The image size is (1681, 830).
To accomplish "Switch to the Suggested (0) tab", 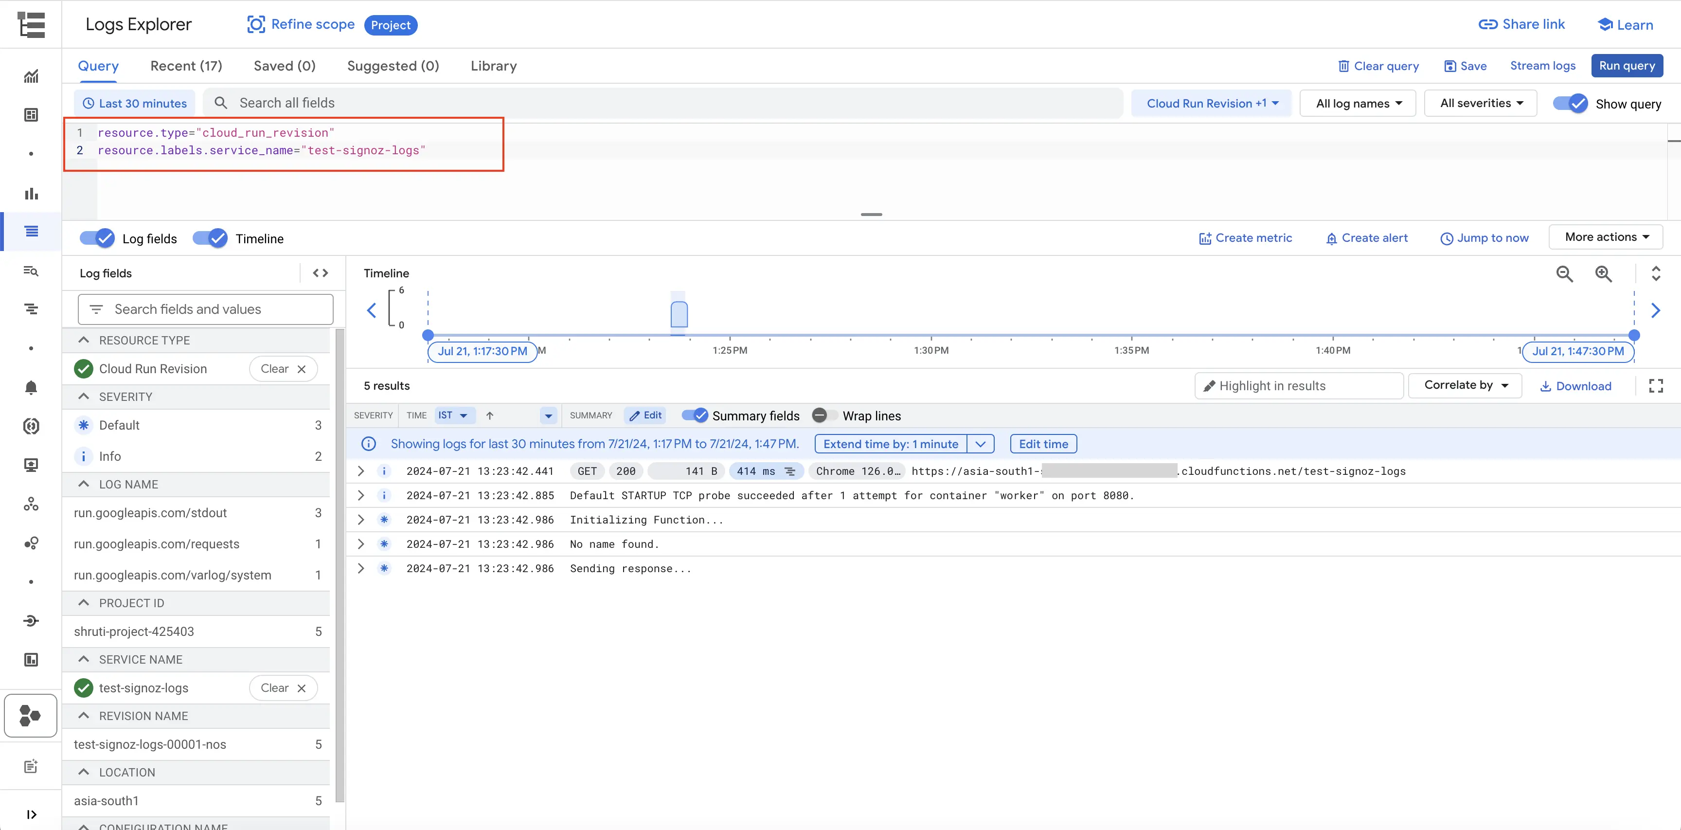I will [x=393, y=66].
